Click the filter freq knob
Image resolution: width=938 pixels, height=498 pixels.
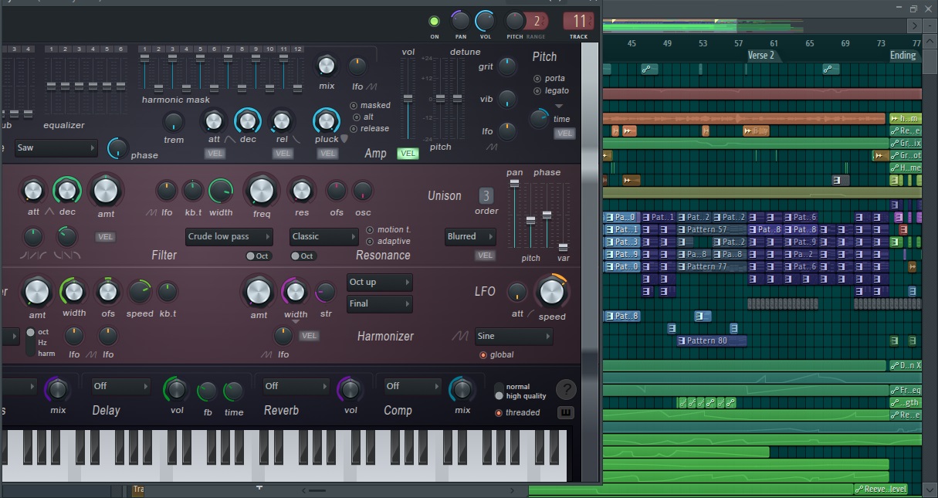tap(262, 190)
